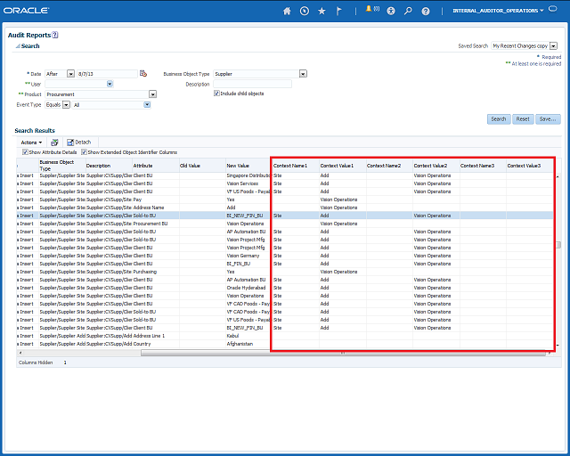The width and height of the screenshot is (570, 456).
Task: Click the date input field
Action: click(107, 74)
